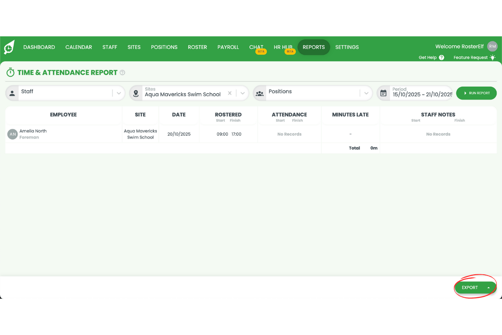Expand the Staff filter dropdown
Image resolution: width=502 pixels, height=335 pixels.
pos(118,93)
